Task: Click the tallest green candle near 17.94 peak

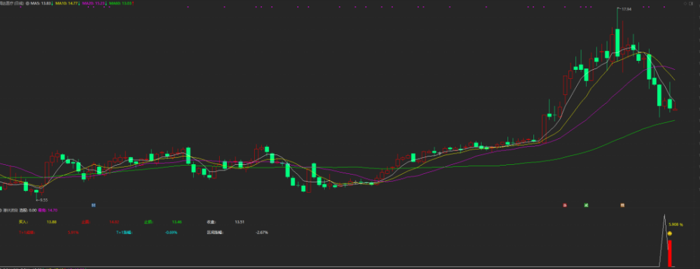Action: (617, 43)
